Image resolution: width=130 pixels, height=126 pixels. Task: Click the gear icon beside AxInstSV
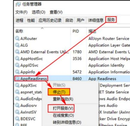pos(17,112)
